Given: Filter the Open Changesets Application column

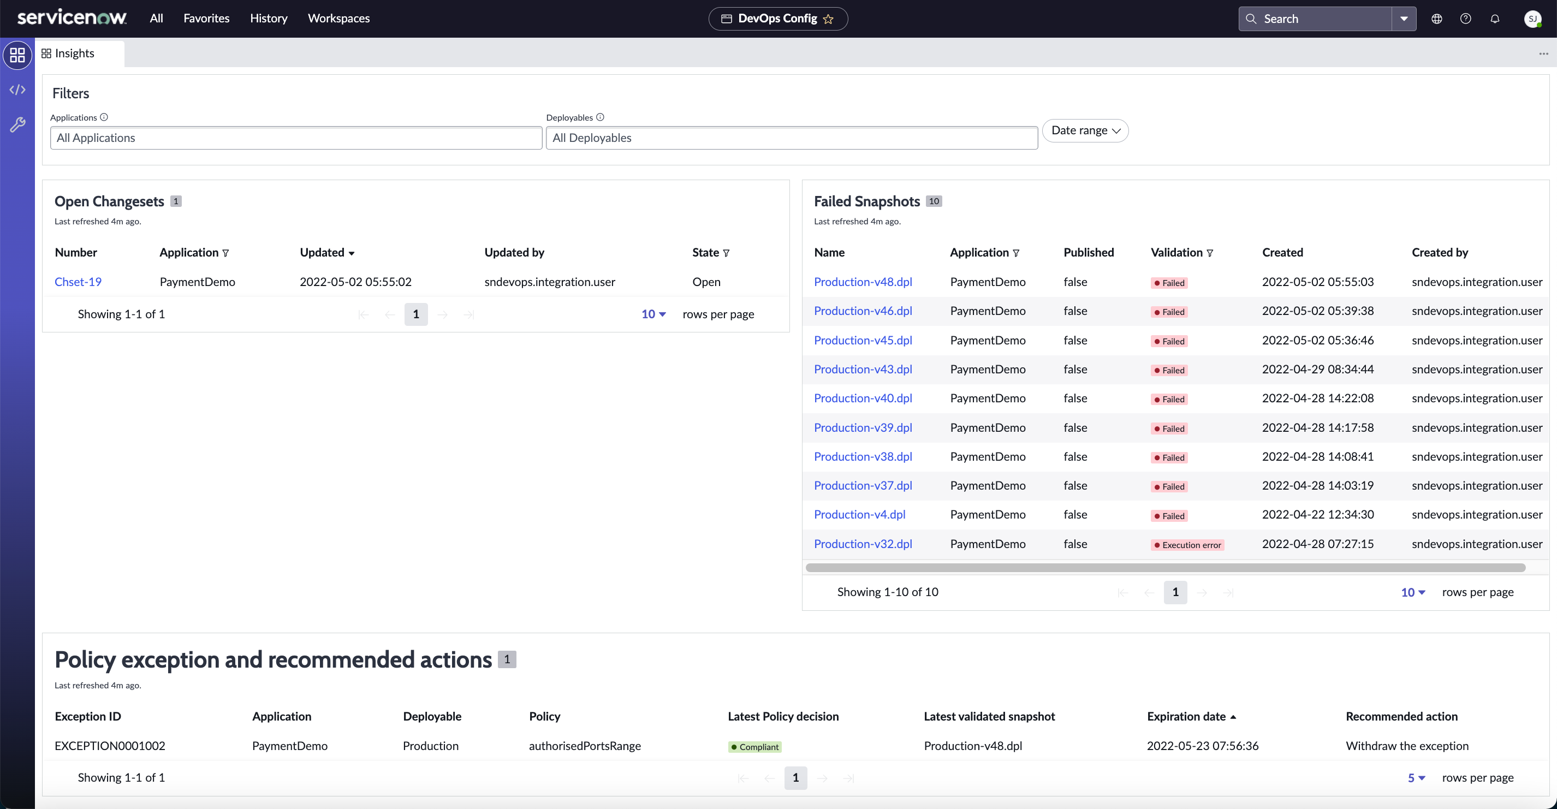Looking at the screenshot, I should (x=225, y=253).
